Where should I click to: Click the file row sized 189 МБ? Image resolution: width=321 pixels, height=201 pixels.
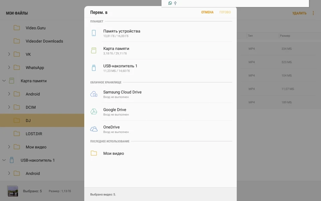(x=279, y=102)
